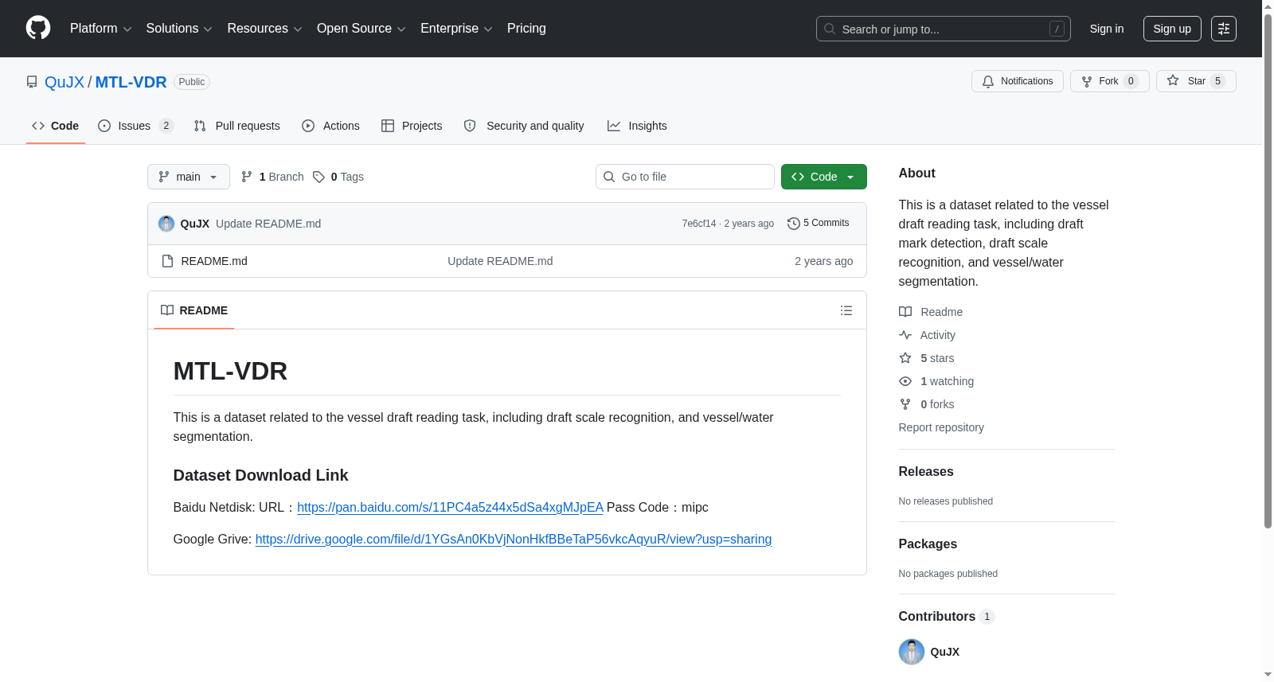Open the GitHub homepage logo

38,28
